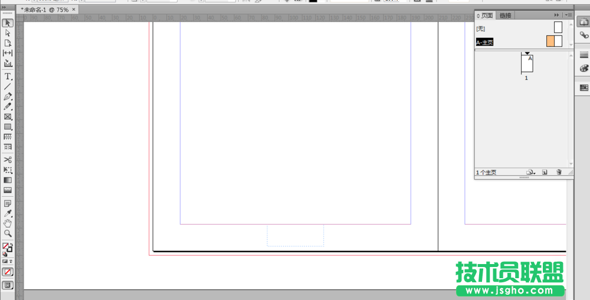This screenshot has height=300, width=590.
Task: Close the 未命名-1 document tab
Action: coord(73,9)
